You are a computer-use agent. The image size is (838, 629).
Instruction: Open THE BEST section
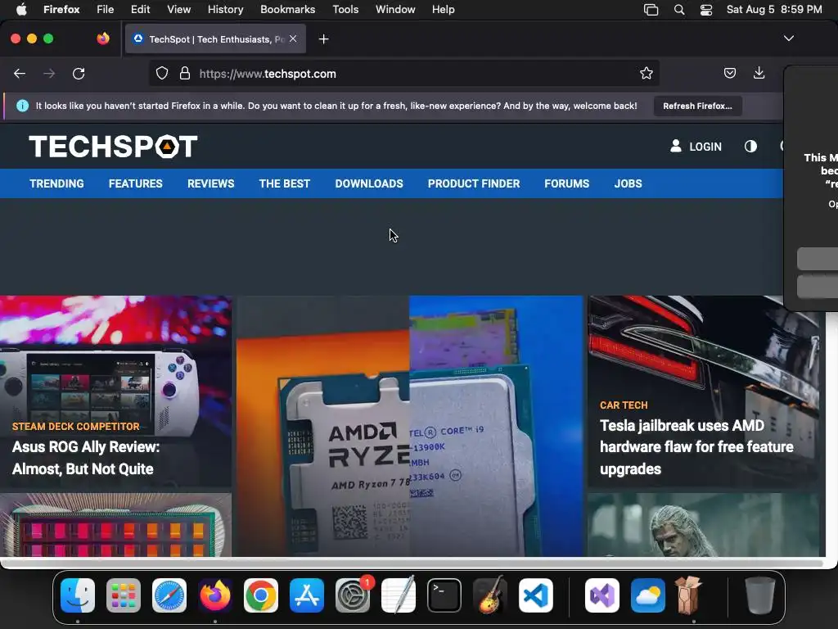[284, 183]
